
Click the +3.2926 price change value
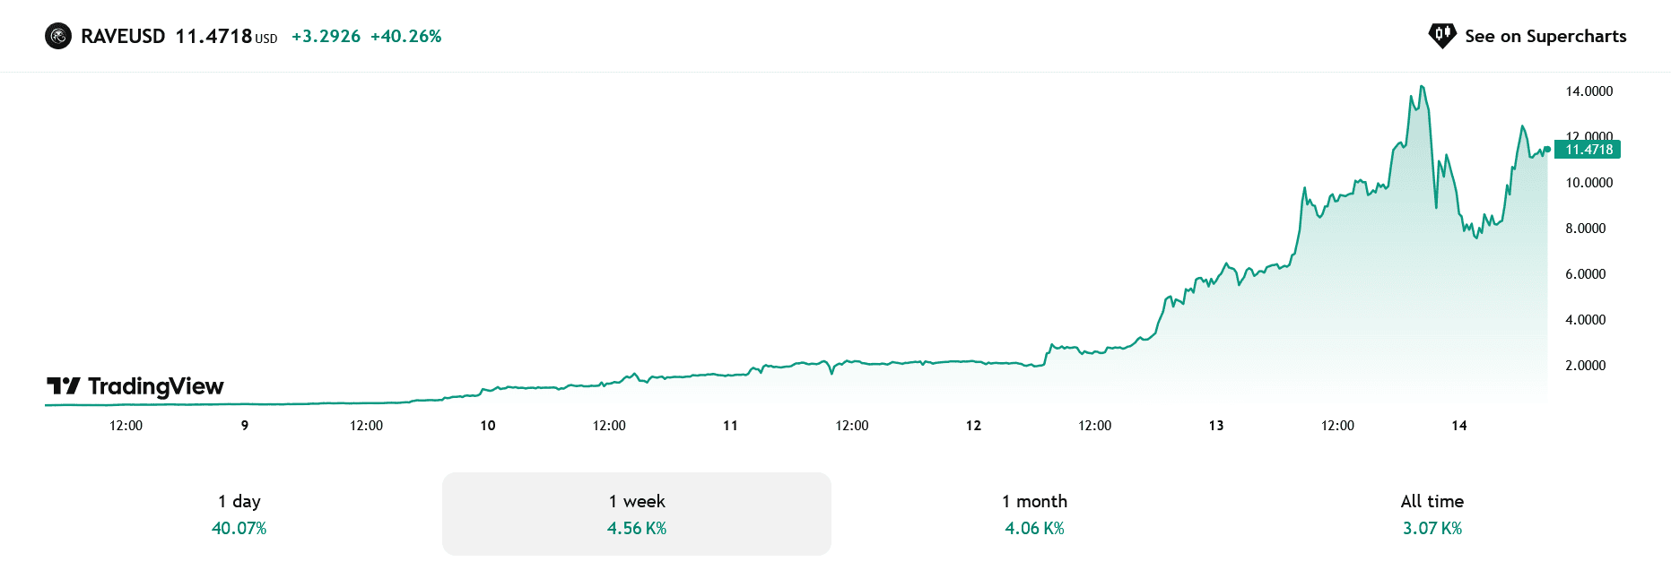[x=326, y=37]
